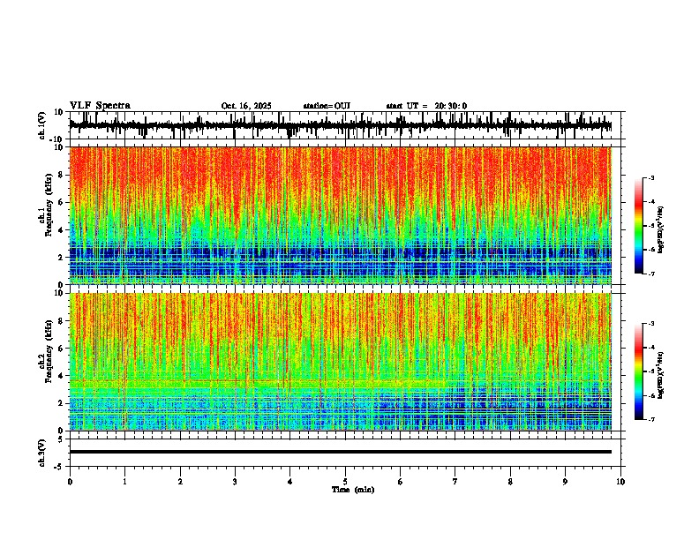Click the "ch.1(V)" waveform axis label

point(42,125)
